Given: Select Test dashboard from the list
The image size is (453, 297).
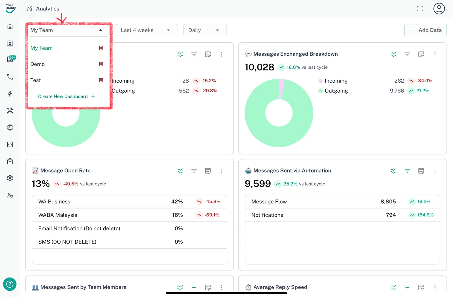Looking at the screenshot, I should click(36, 80).
